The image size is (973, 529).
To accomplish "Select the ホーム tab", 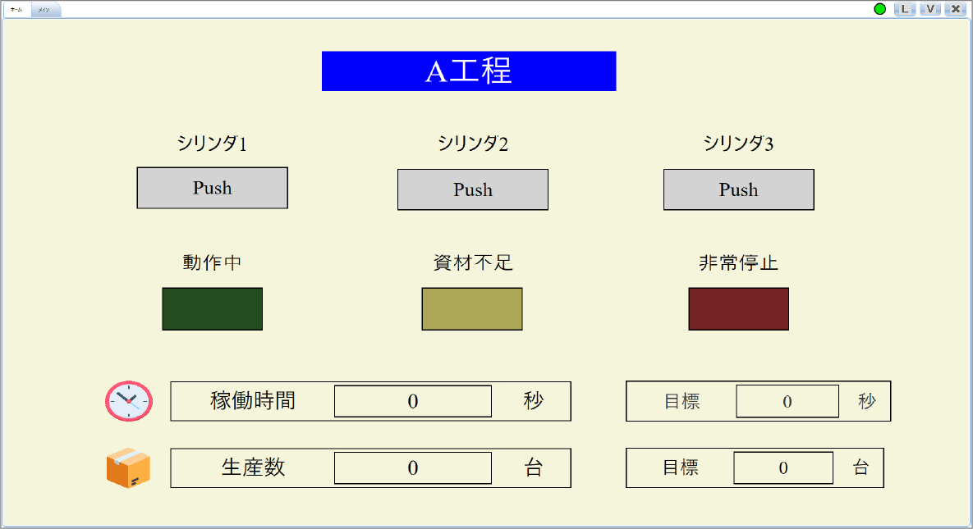I will point(16,10).
